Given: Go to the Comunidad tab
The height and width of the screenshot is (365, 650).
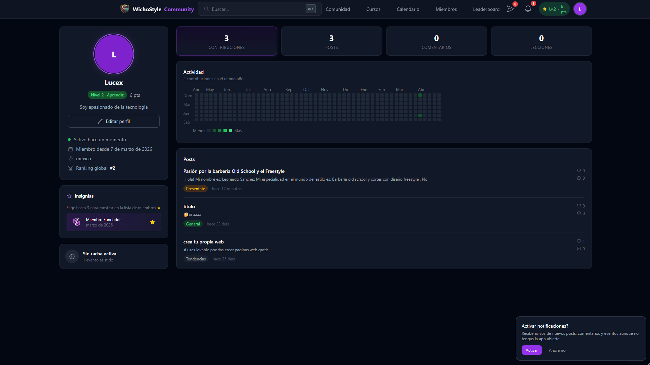Looking at the screenshot, I should click(x=338, y=9).
